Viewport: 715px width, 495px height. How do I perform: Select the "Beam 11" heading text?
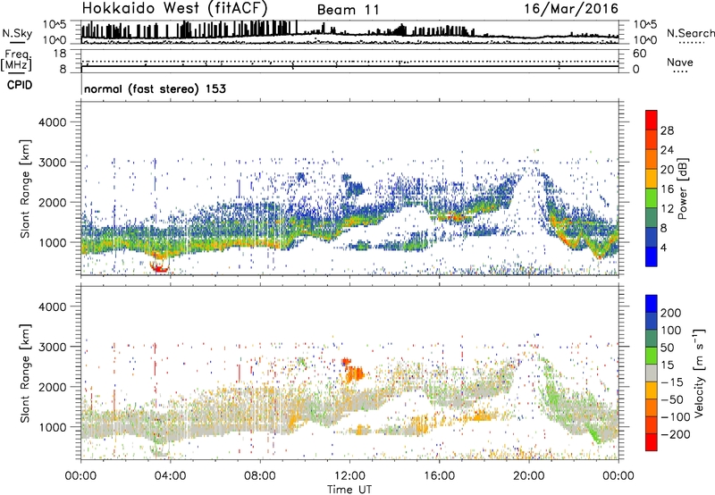348,10
